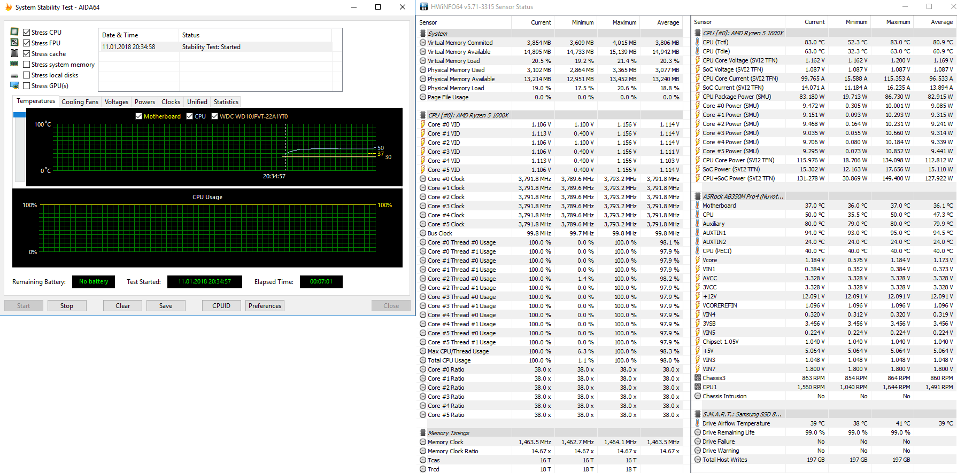957x473 pixels.
Task: Click the icon beside Memory Clock Ratio
Action: coord(423,451)
